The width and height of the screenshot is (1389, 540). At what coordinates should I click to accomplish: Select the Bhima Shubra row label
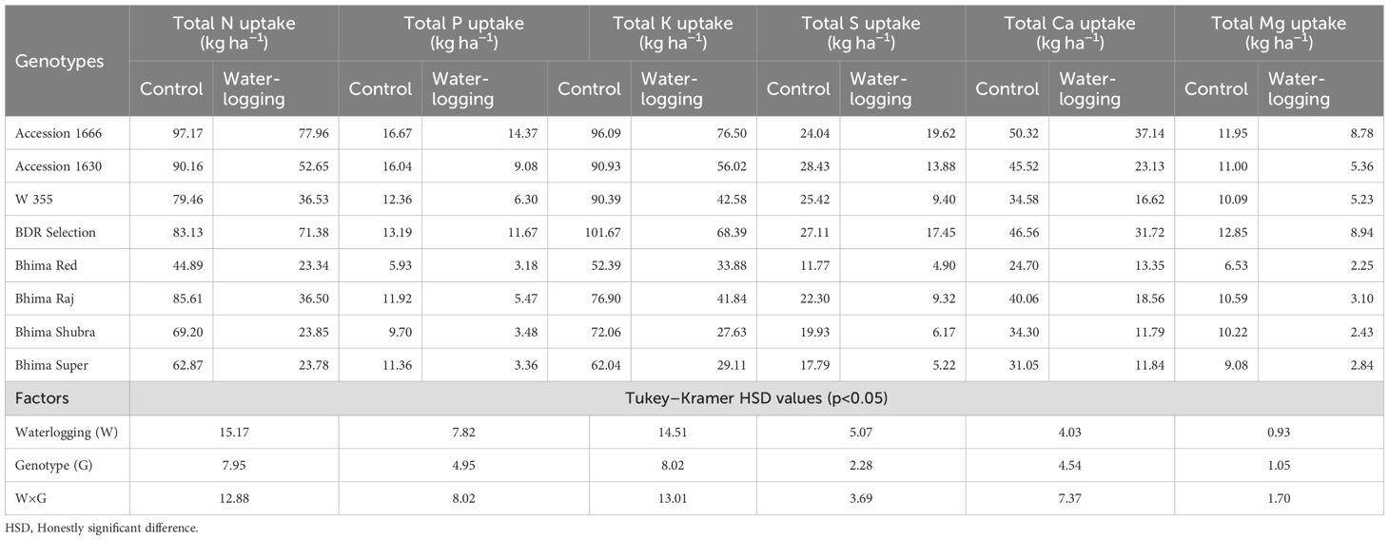(x=54, y=333)
